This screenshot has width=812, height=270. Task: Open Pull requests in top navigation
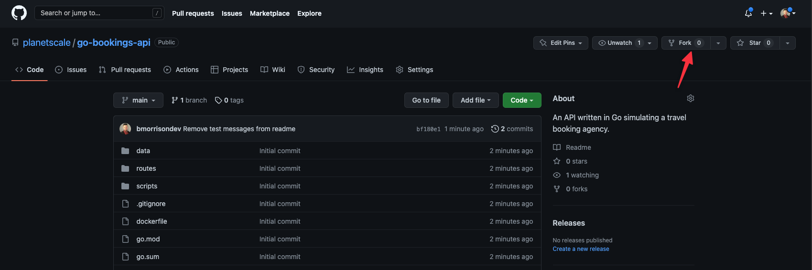pos(193,13)
